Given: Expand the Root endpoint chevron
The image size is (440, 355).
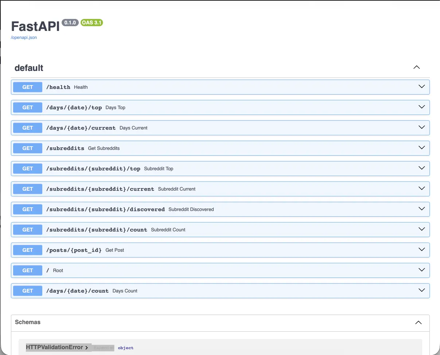Looking at the screenshot, I should coord(422,270).
